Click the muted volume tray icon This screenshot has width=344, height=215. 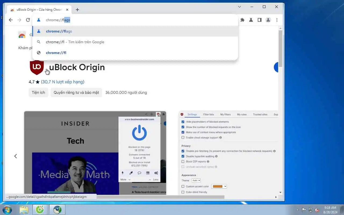317,210
